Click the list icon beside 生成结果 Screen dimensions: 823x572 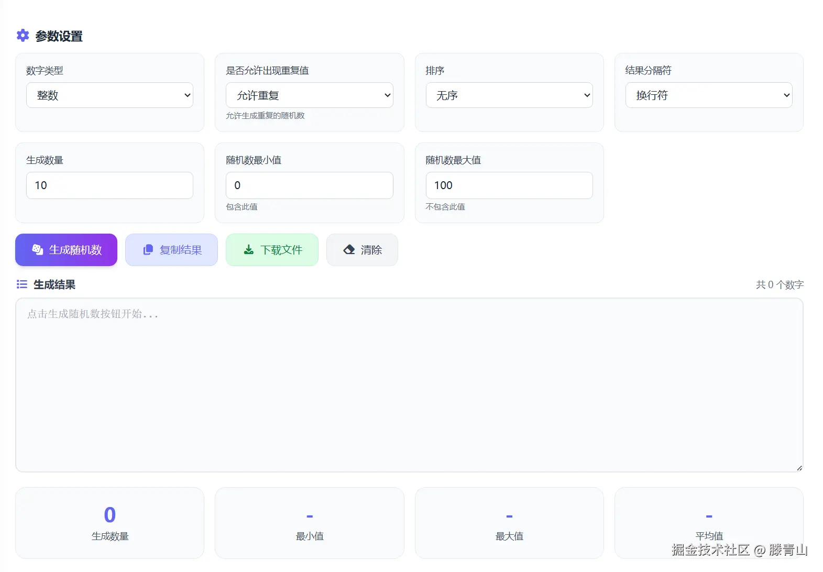(x=22, y=284)
